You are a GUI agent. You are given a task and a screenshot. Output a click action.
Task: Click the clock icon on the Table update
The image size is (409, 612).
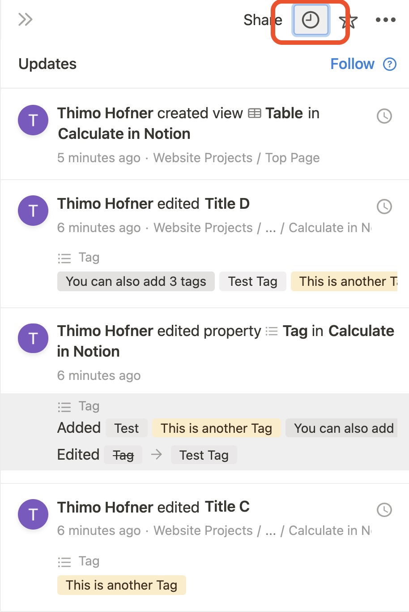click(384, 116)
